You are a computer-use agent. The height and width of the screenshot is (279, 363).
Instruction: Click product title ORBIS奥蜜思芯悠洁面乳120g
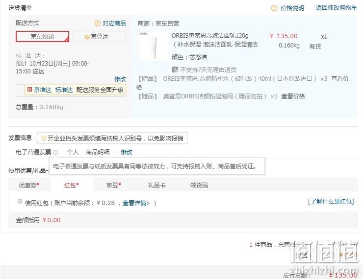(210, 36)
